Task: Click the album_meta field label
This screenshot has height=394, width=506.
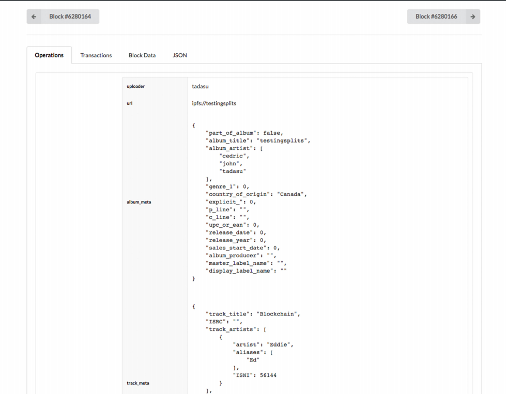Action: click(139, 202)
